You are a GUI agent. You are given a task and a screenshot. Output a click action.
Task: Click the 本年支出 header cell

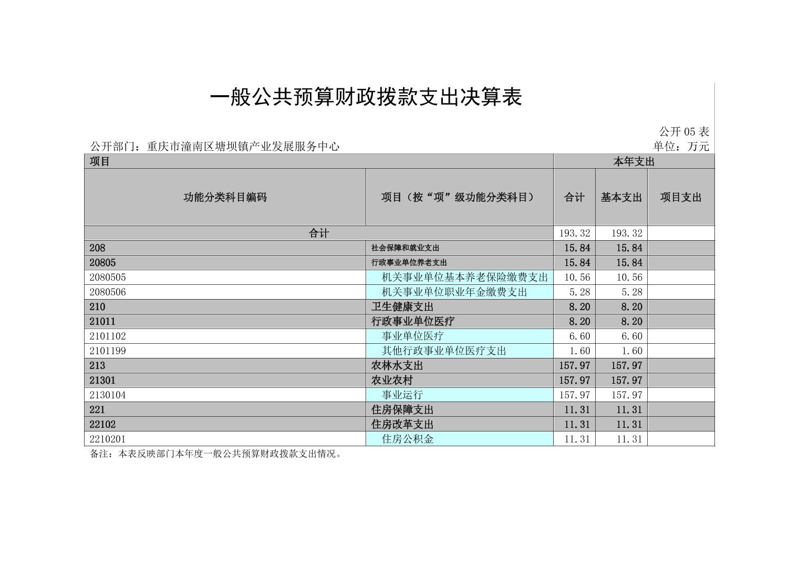coord(634,162)
